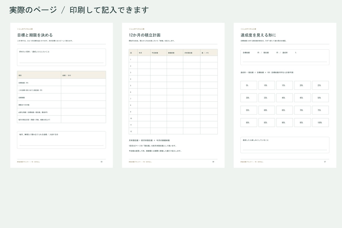Click the 95% progress box
The image size is (342, 228).
[x=302, y=123]
